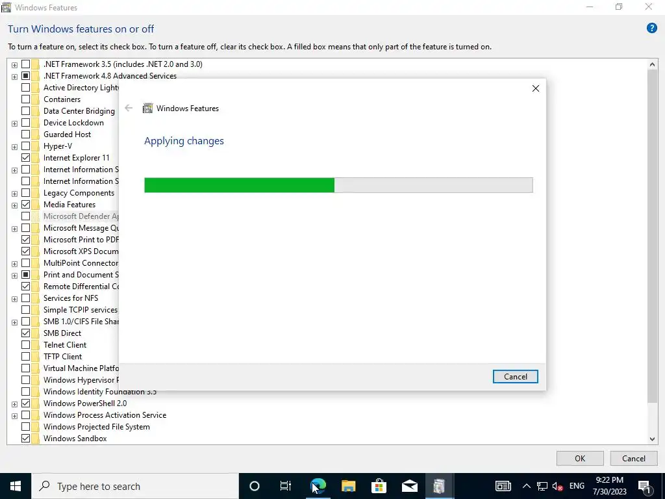This screenshot has height=499, width=665.
Task: Open Cortana circle icon on taskbar
Action: tap(254, 486)
